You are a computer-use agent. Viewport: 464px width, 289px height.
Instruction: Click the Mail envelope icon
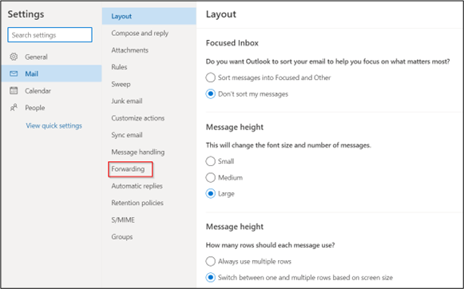(x=14, y=73)
